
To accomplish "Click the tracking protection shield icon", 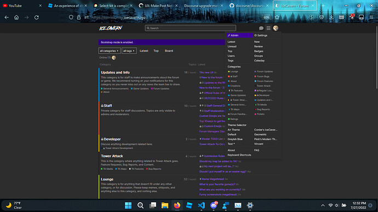I will [x=71, y=18].
